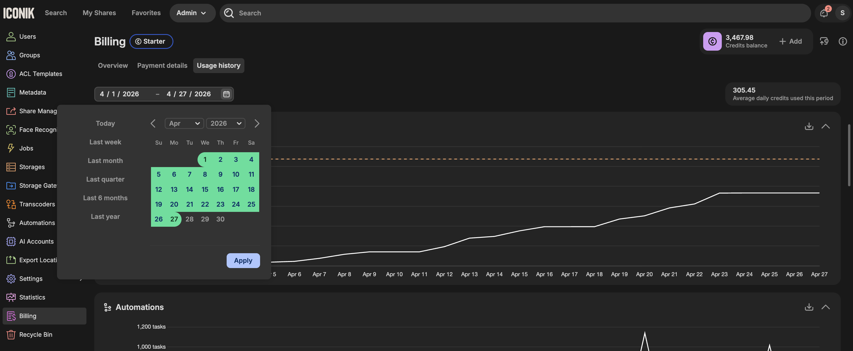Open Recycle Bin in the sidebar
This screenshot has width=853, height=351.
click(35, 334)
